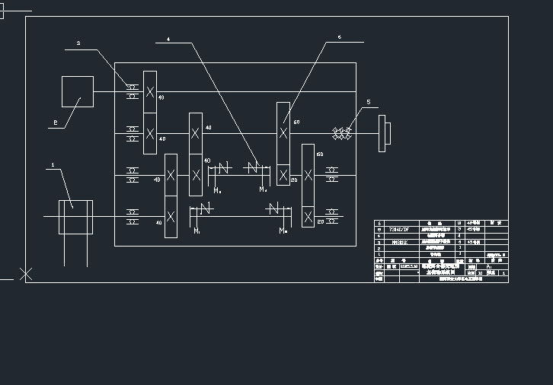Select the motor rectangle on the top shaft

78,91
